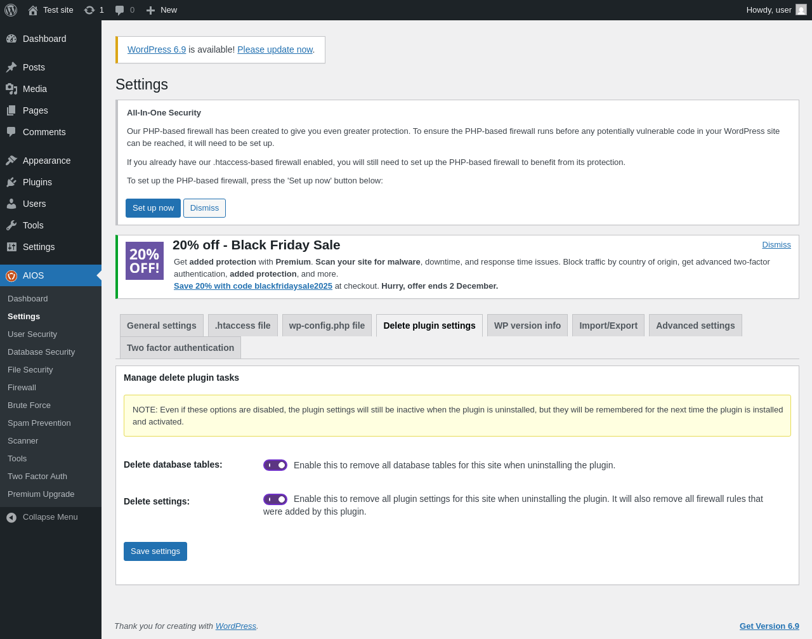
Task: Click the AIOS shield logo icon
Action: [x=11, y=275]
